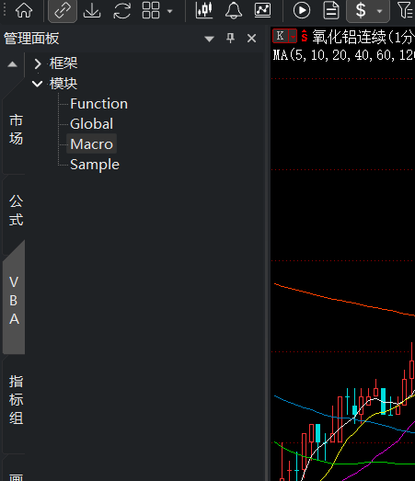Select the Macro module
This screenshot has width=415, height=481.
tap(92, 143)
